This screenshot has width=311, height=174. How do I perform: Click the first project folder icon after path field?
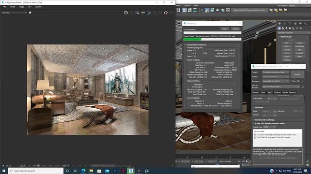271,10
